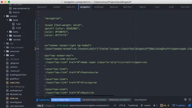
Task: Click the refresh icon in TypeScript panel
Action: coord(190,100)
